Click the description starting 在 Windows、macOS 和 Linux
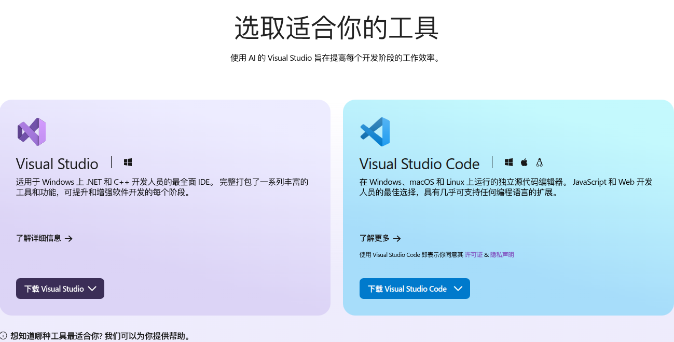Image resolution: width=674 pixels, height=342 pixels. click(506, 187)
